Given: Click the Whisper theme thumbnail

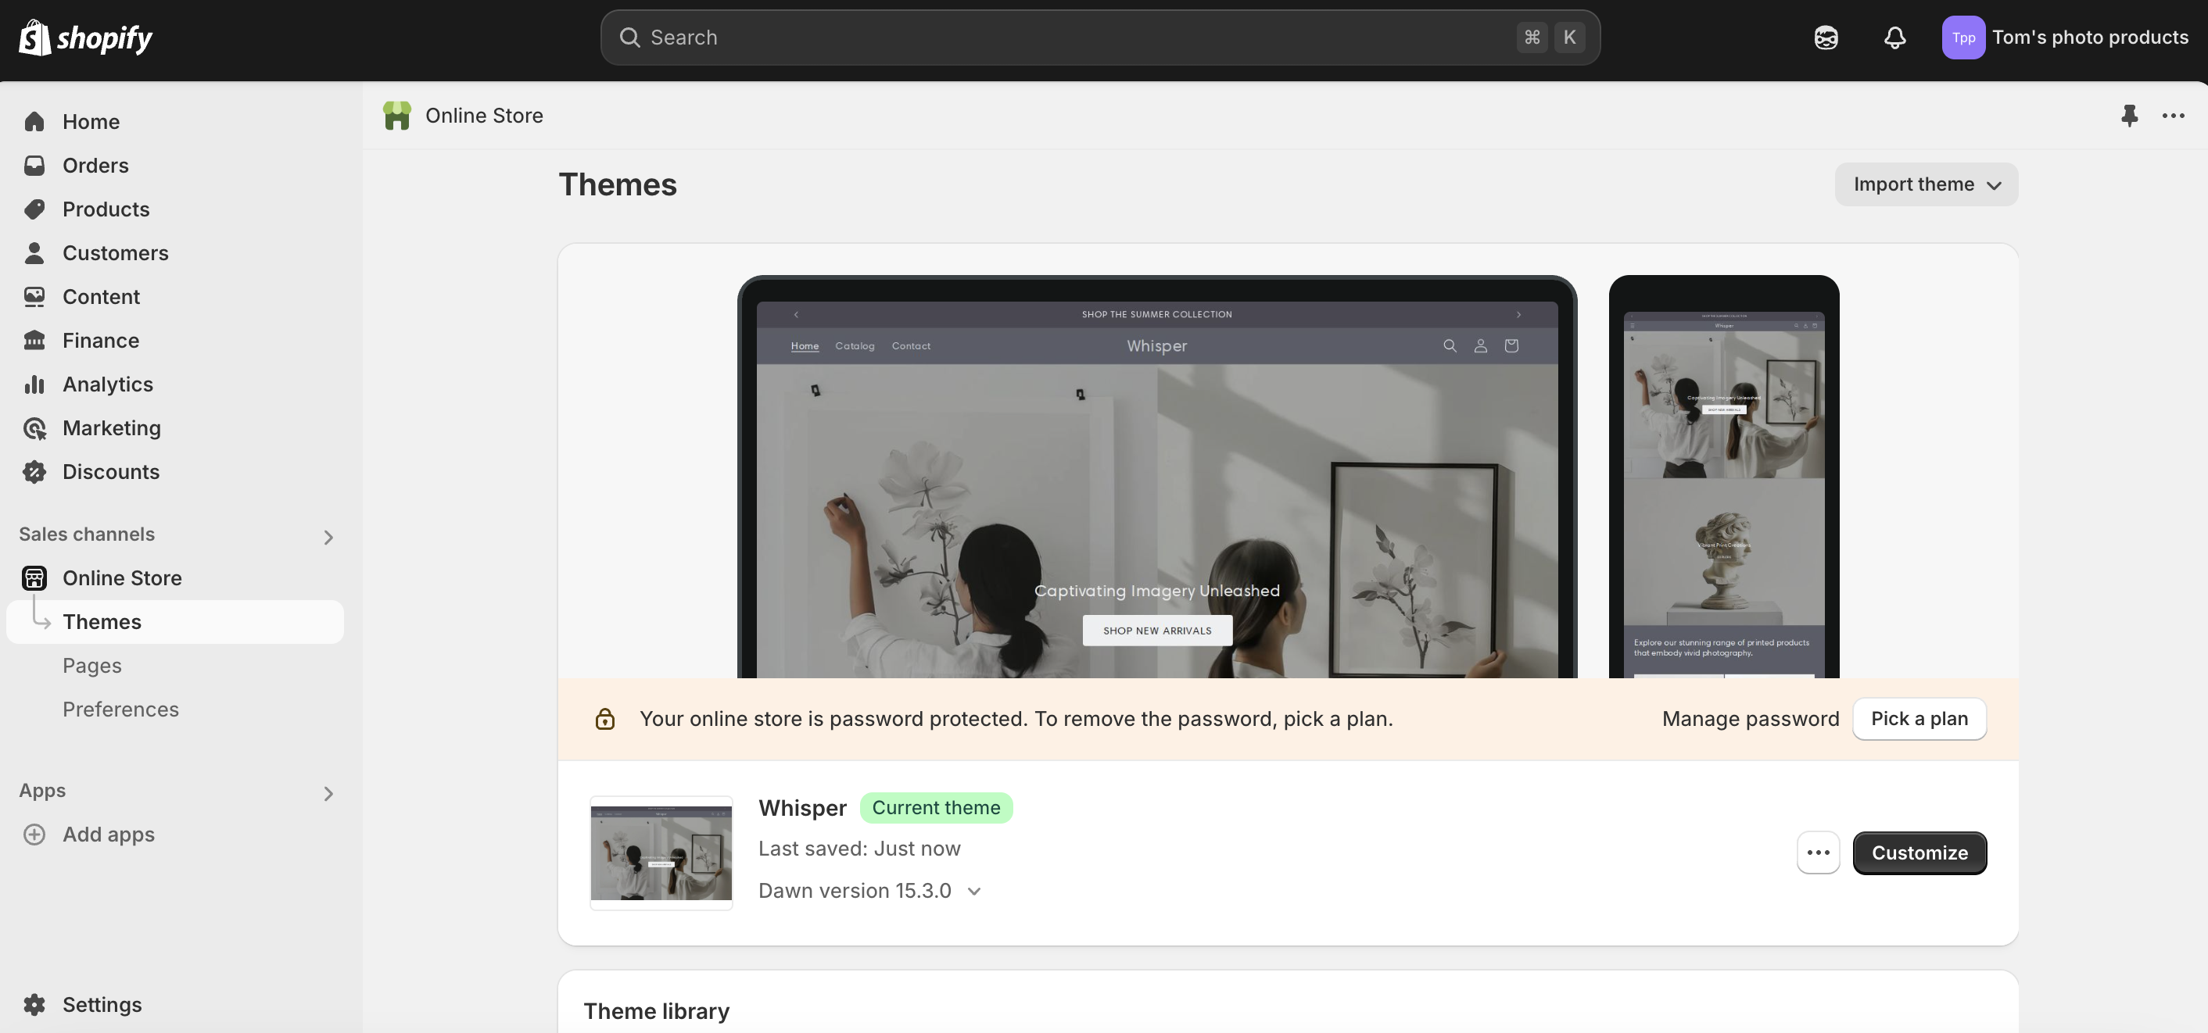Looking at the screenshot, I should (661, 852).
